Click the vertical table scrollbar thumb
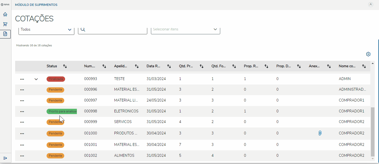This screenshot has height=164, width=379. coord(373,131)
